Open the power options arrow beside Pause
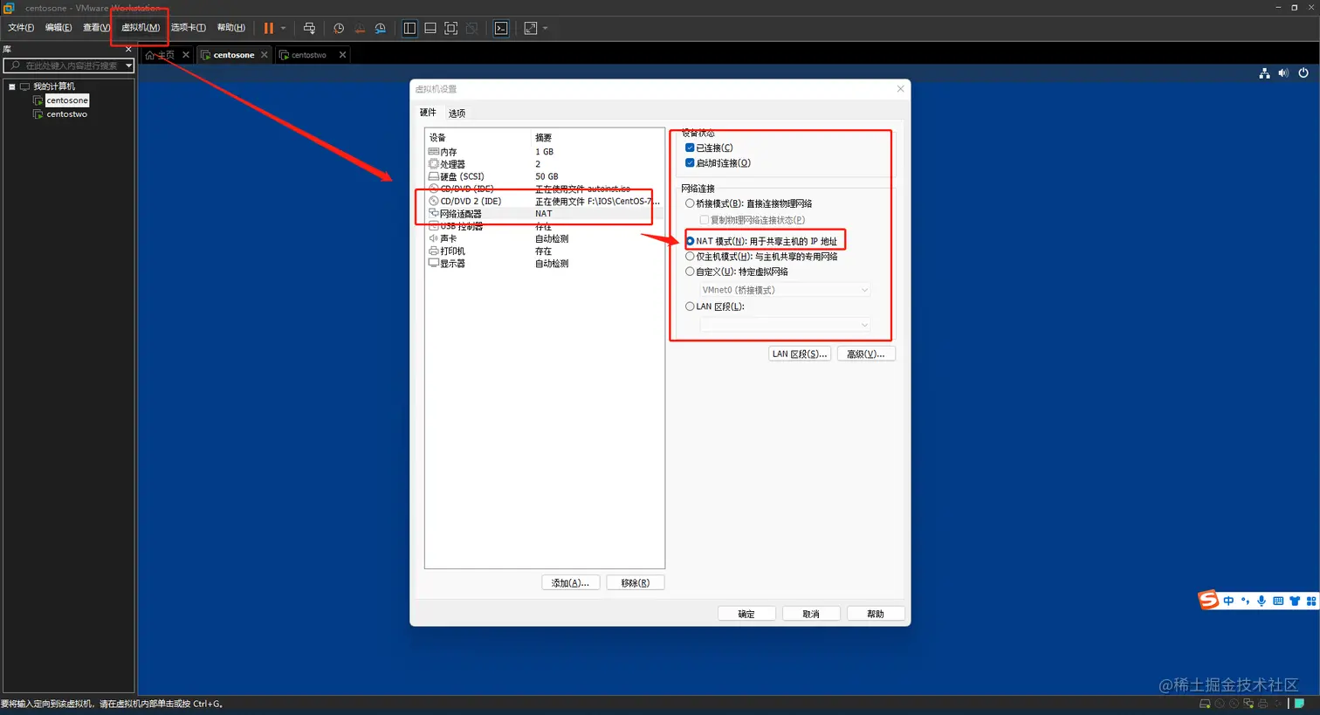This screenshot has width=1320, height=715. [283, 28]
